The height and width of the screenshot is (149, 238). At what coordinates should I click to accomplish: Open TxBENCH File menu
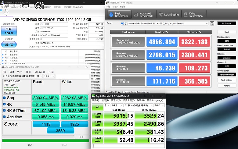[108, 7]
